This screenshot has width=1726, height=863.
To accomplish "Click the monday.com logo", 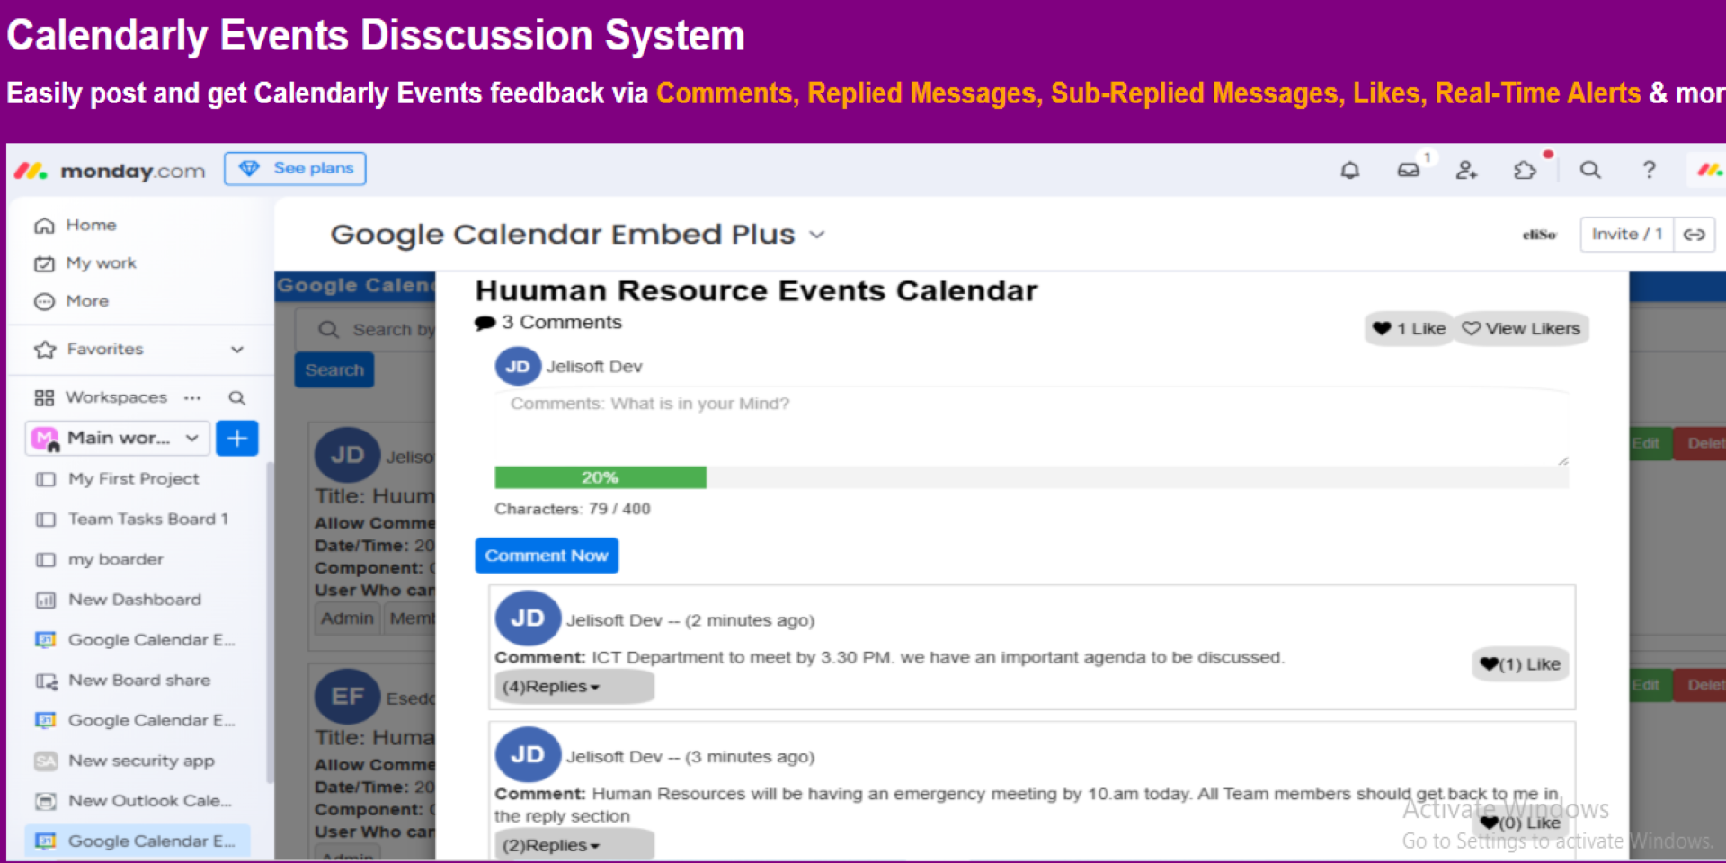I will (110, 170).
